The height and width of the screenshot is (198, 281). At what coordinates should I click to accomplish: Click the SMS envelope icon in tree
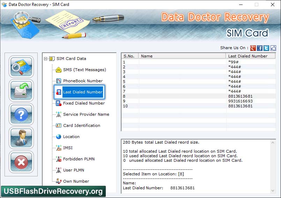[x=59, y=70]
